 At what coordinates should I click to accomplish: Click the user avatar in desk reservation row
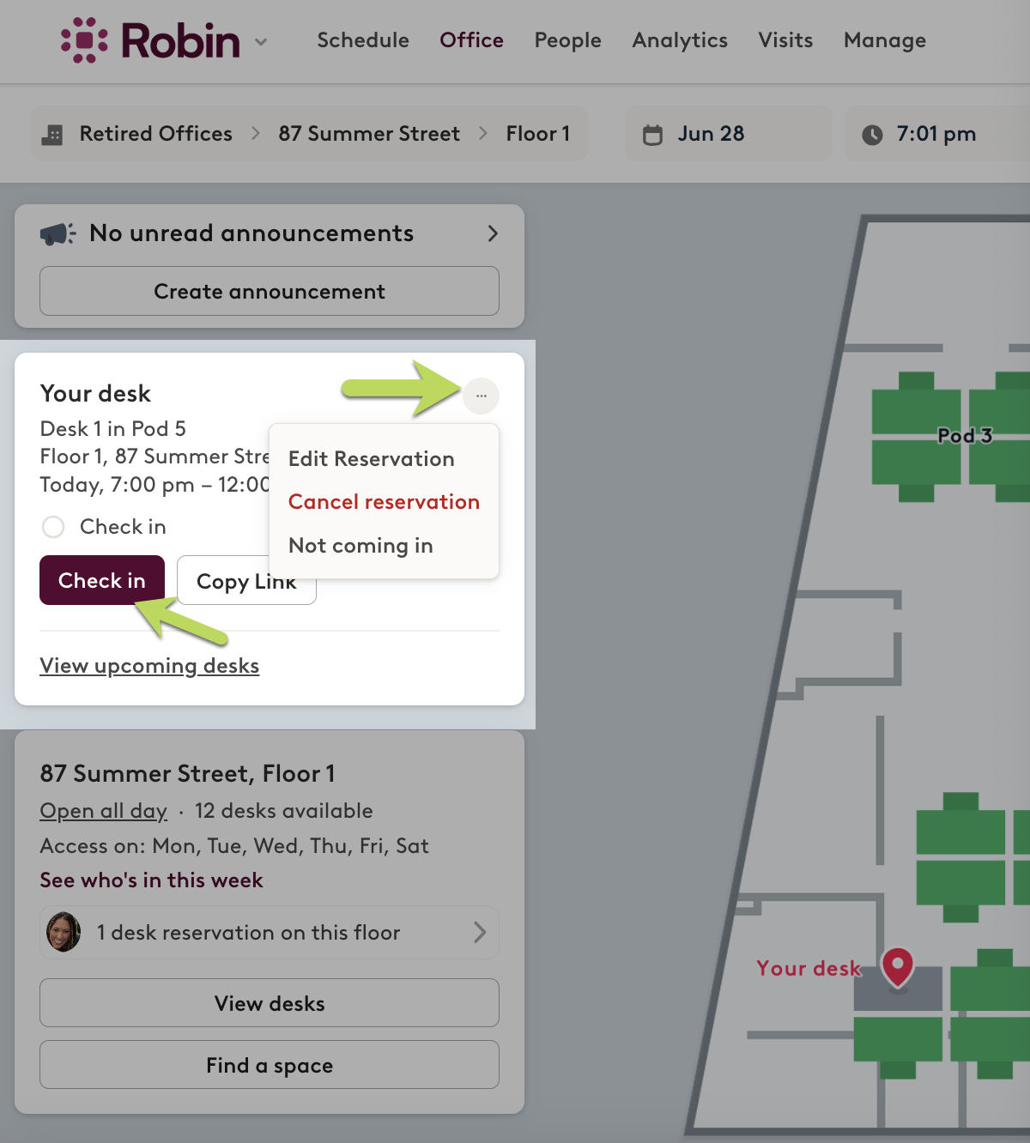(64, 932)
